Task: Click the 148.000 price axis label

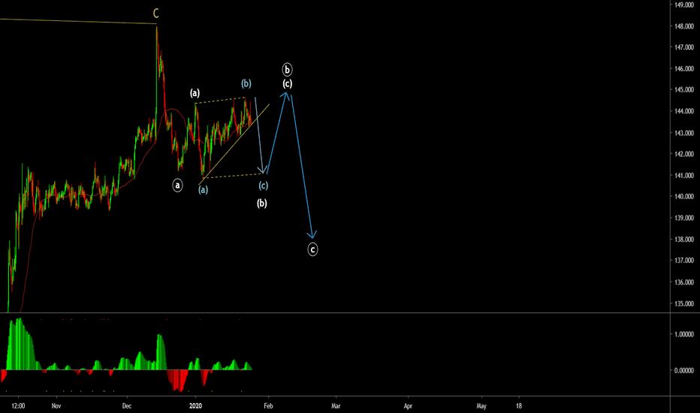Action: click(x=684, y=26)
